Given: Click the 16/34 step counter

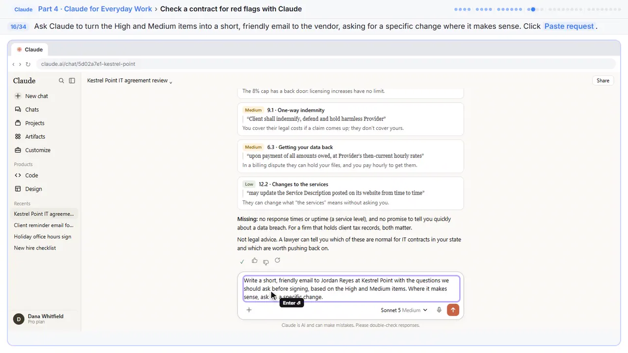Looking at the screenshot, I should [x=19, y=26].
